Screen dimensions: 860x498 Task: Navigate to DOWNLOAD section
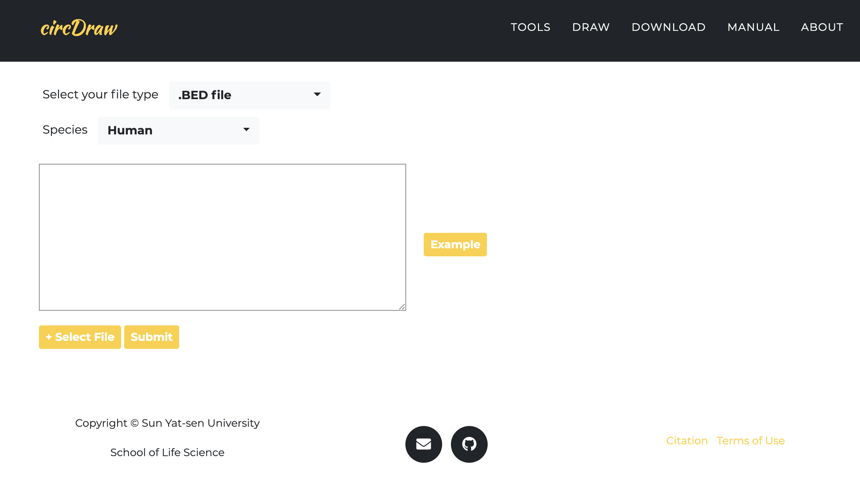pyautogui.click(x=668, y=27)
